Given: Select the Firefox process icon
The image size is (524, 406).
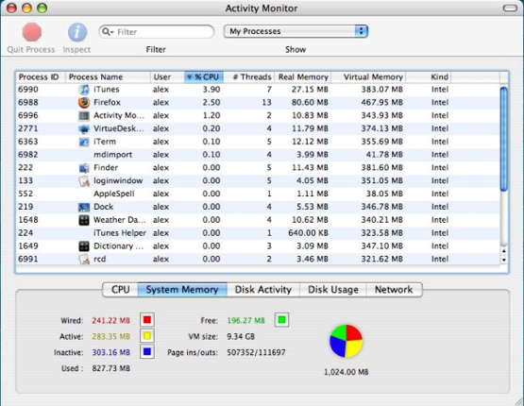Looking at the screenshot, I should 84,102.
